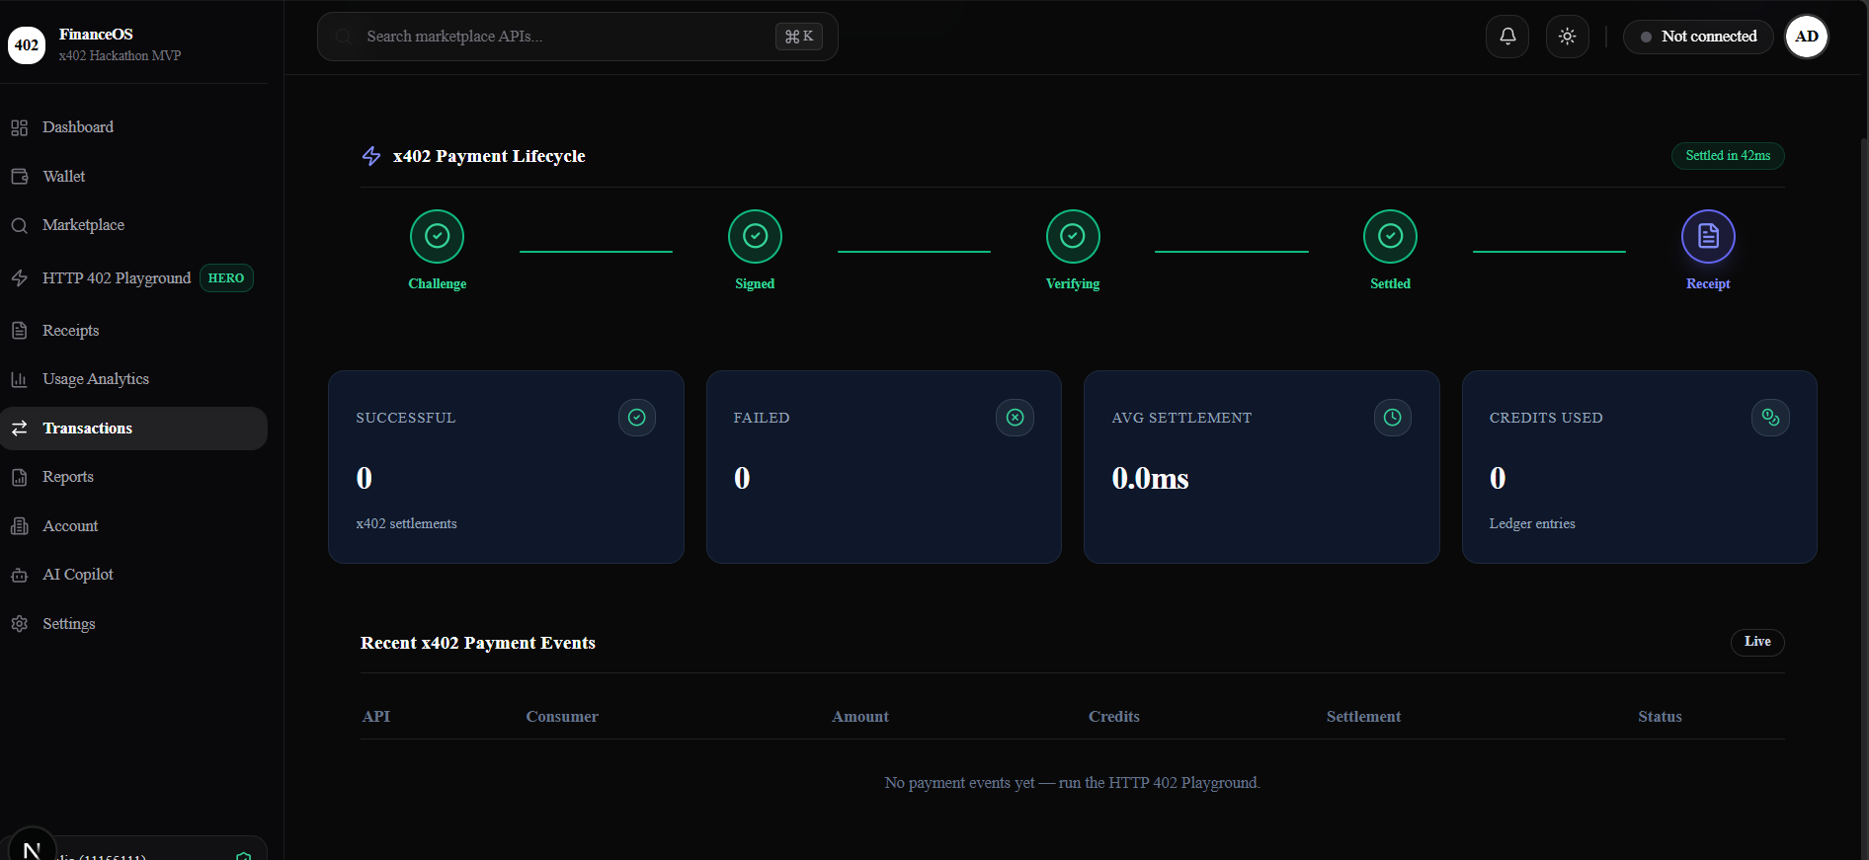Open the AD user avatar menu
The width and height of the screenshot is (1869, 860).
pos(1807,37)
